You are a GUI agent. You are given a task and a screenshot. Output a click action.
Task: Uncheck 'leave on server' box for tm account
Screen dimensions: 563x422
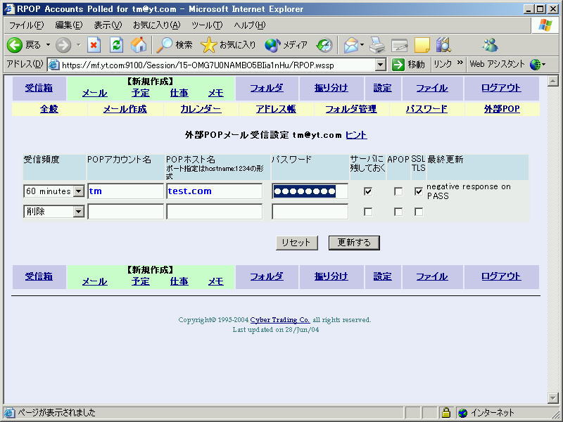coord(368,191)
